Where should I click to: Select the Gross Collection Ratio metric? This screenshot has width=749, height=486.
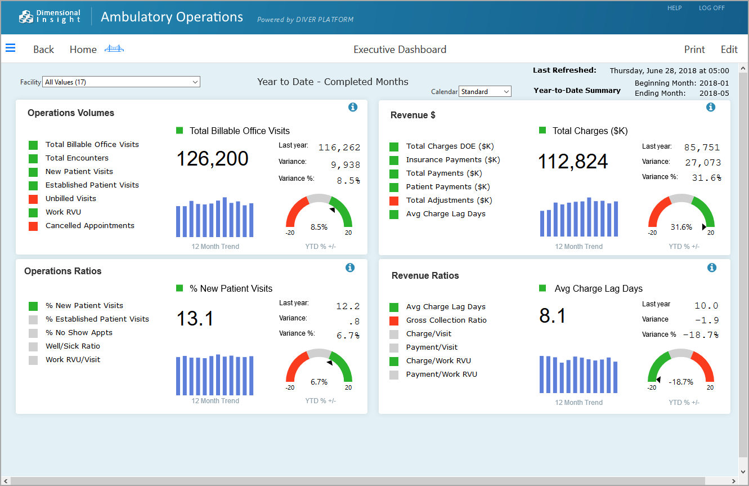click(446, 320)
